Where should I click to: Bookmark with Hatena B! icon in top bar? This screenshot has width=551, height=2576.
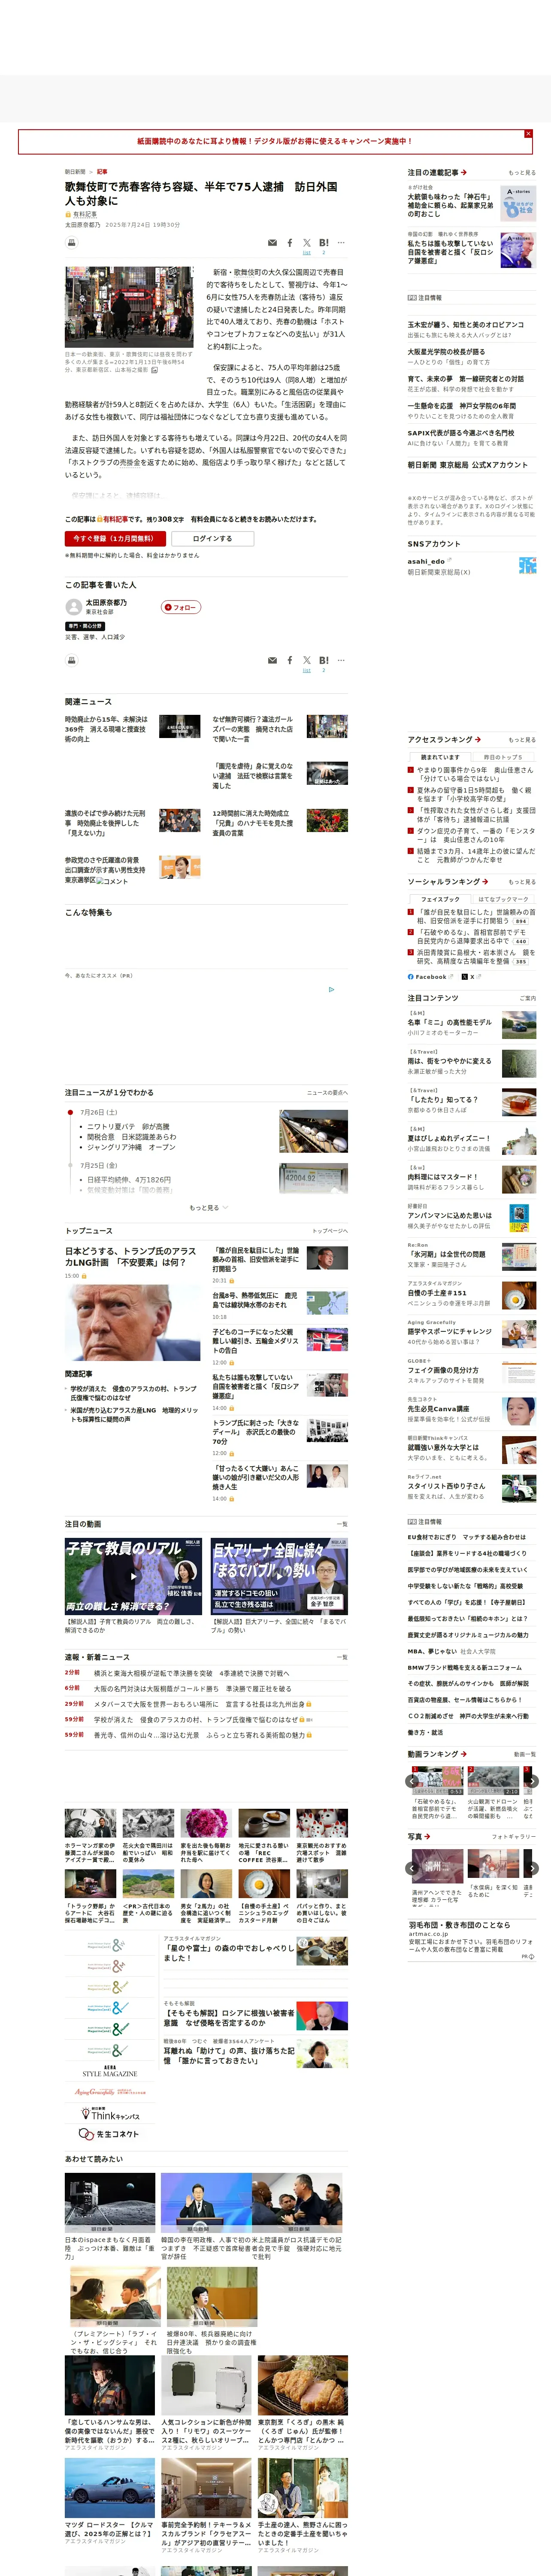[324, 243]
